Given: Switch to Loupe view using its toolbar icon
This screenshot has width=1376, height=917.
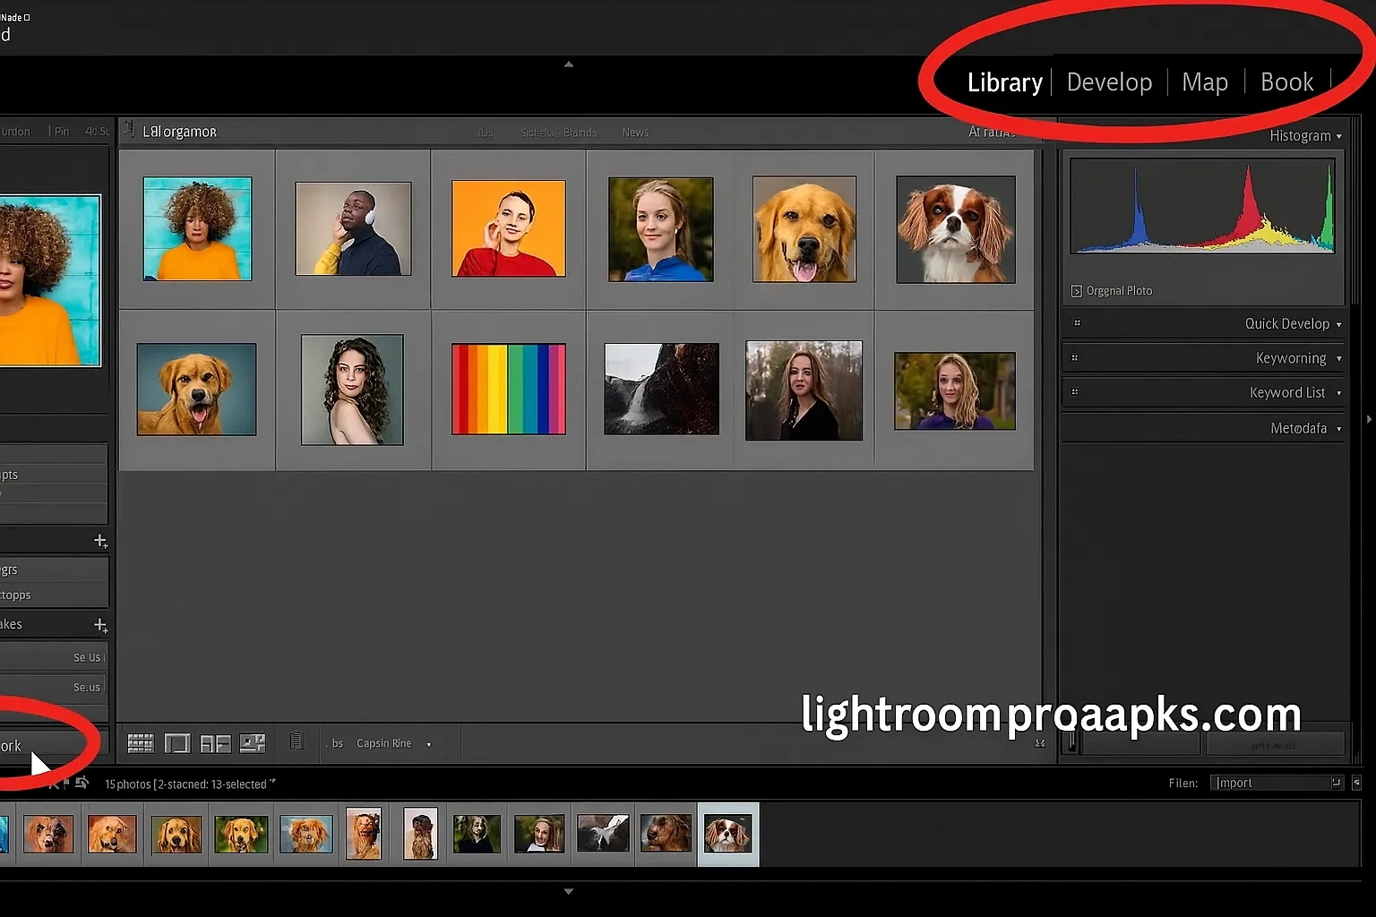Looking at the screenshot, I should click(177, 743).
